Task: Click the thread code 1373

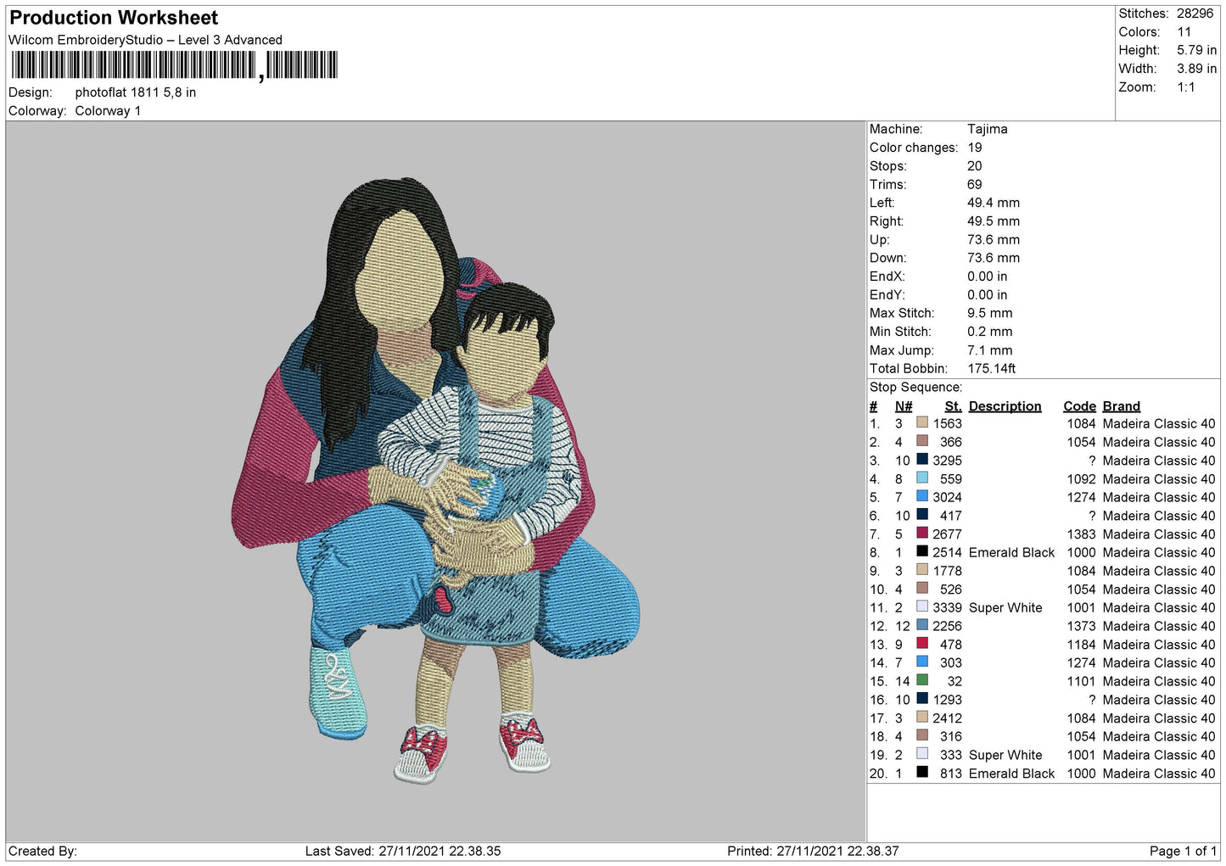Action: click(x=1082, y=626)
